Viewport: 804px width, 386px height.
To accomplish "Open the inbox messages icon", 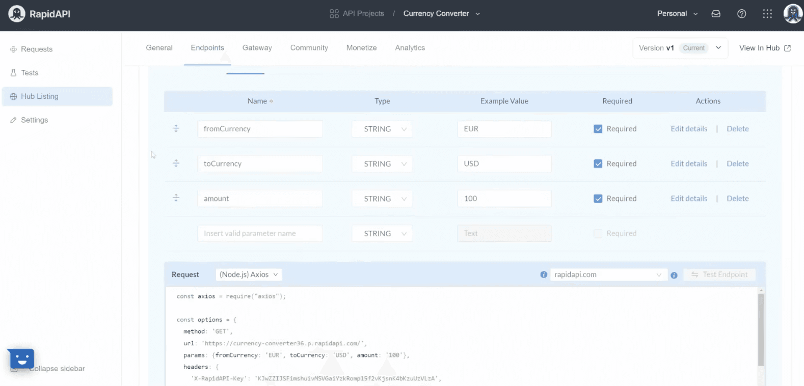I will click(x=716, y=14).
